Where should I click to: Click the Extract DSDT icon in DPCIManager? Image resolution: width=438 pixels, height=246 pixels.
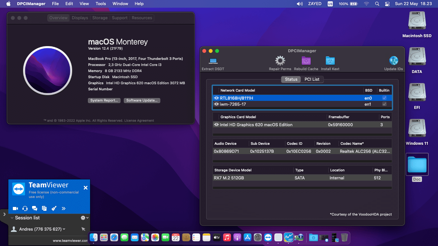213,61
